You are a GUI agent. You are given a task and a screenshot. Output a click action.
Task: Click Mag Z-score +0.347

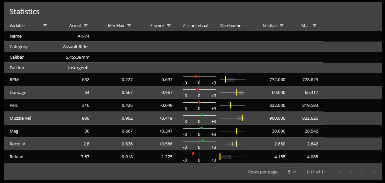pos(166,131)
